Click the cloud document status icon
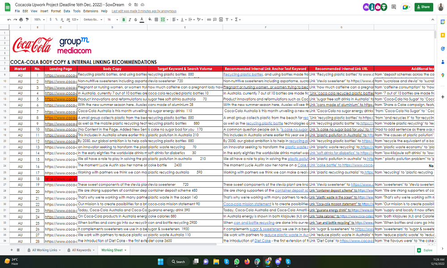Image resolution: width=447 pixels, height=268 pixels. click(142, 4)
